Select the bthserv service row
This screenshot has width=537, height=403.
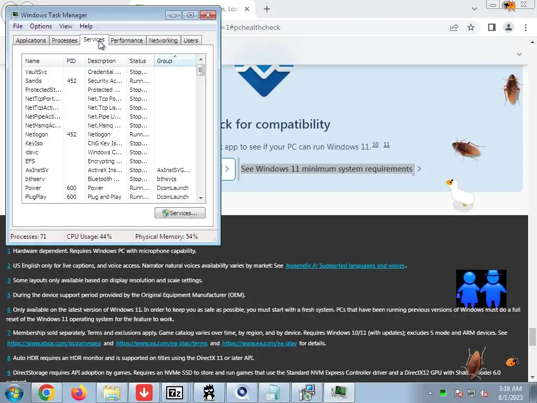pos(109,179)
